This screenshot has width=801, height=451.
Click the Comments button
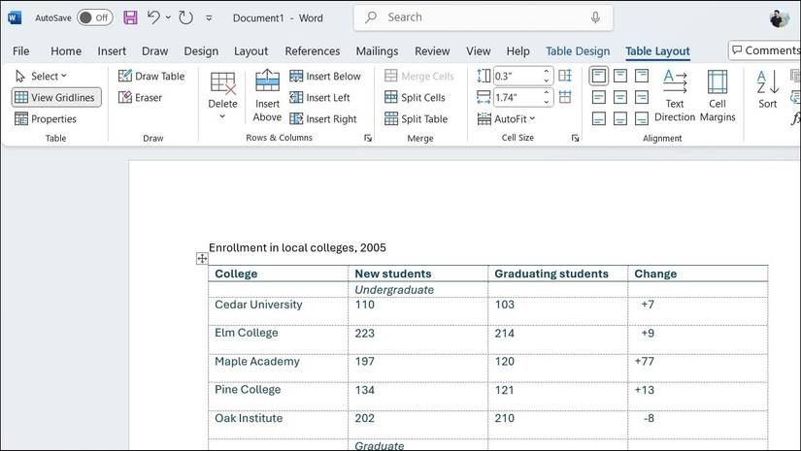pos(765,50)
